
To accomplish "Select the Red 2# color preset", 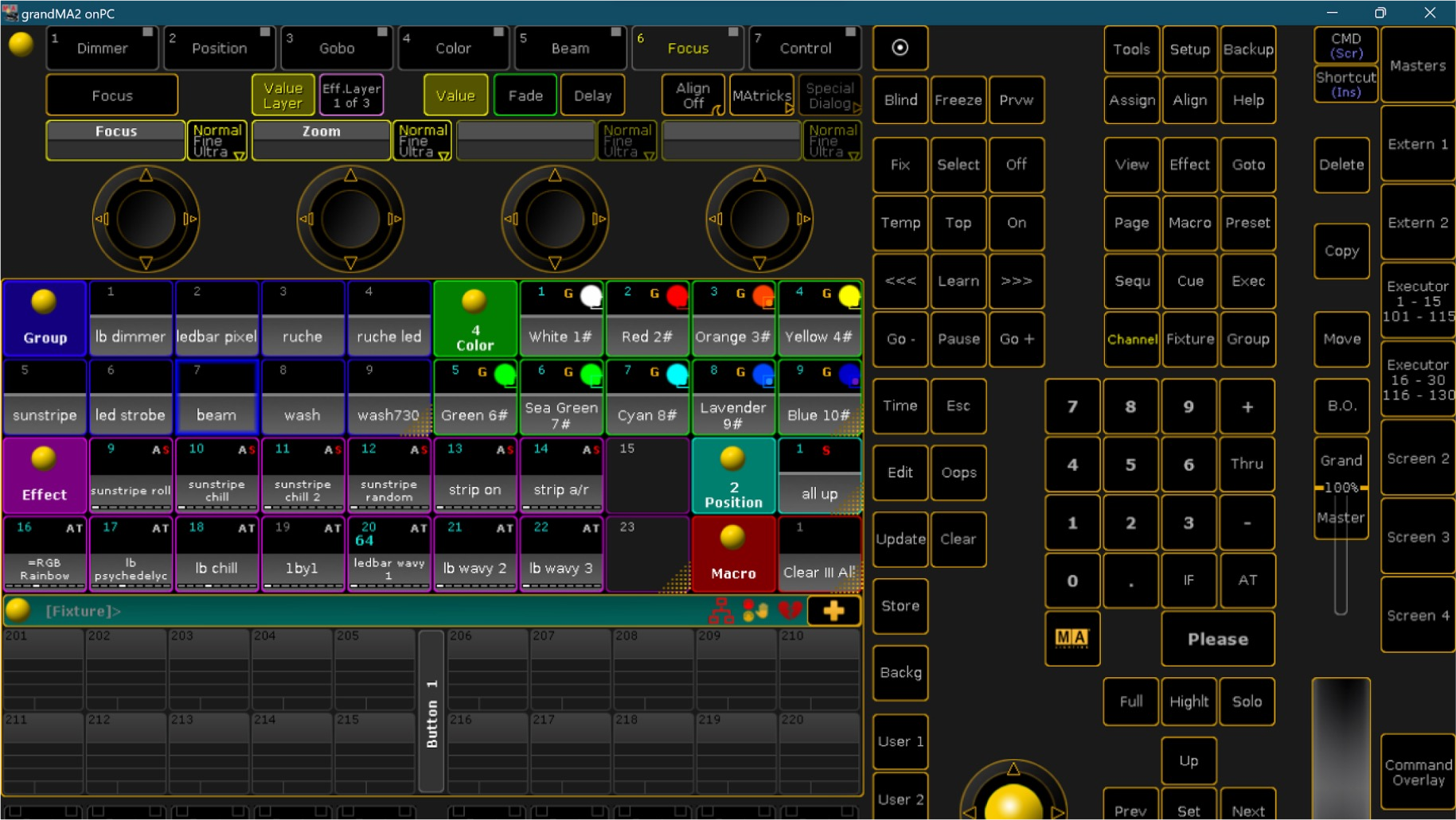I will click(647, 317).
